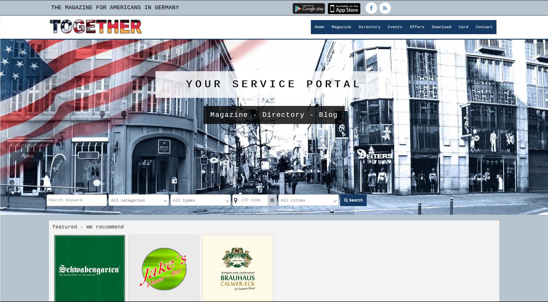This screenshot has width=548, height=302.
Task: Click the blue Search button
Action: point(353,200)
